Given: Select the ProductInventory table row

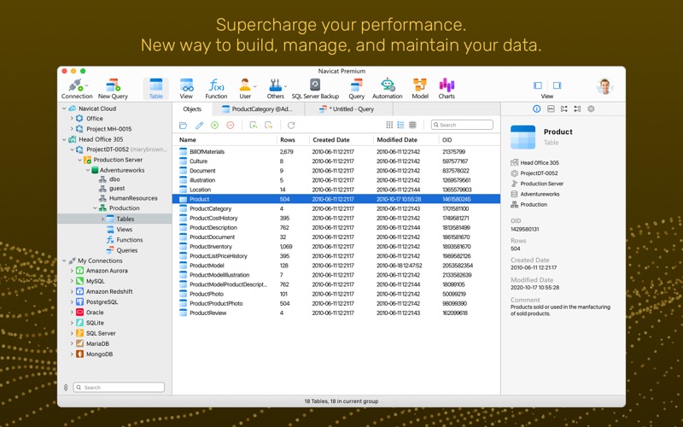Looking at the screenshot, I should point(336,247).
